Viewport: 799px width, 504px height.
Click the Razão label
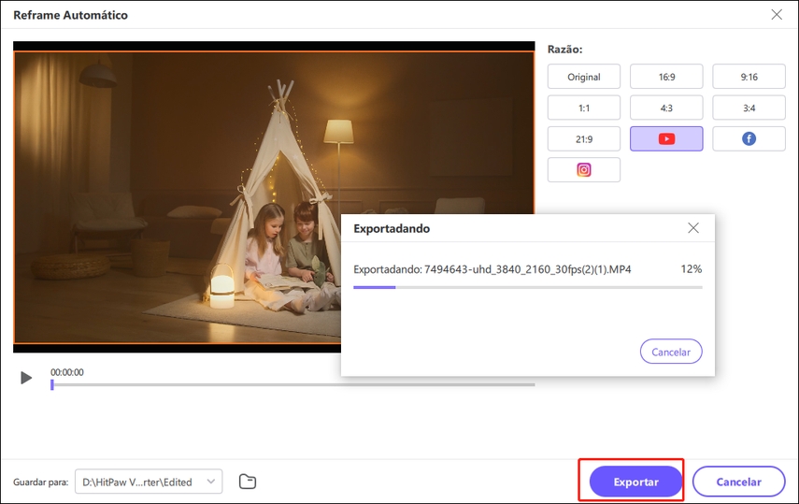click(564, 50)
